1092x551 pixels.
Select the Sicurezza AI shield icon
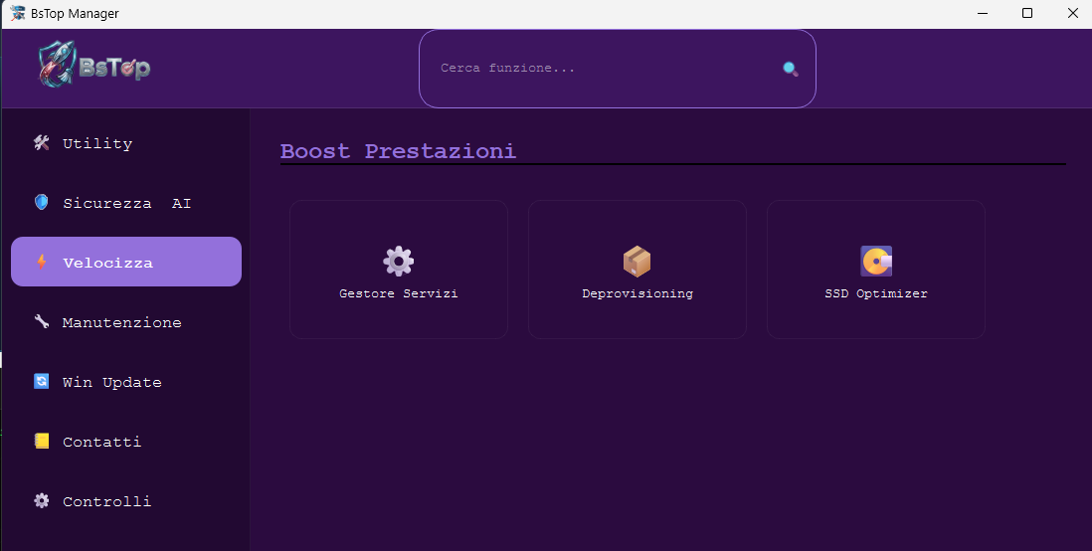[x=41, y=203]
